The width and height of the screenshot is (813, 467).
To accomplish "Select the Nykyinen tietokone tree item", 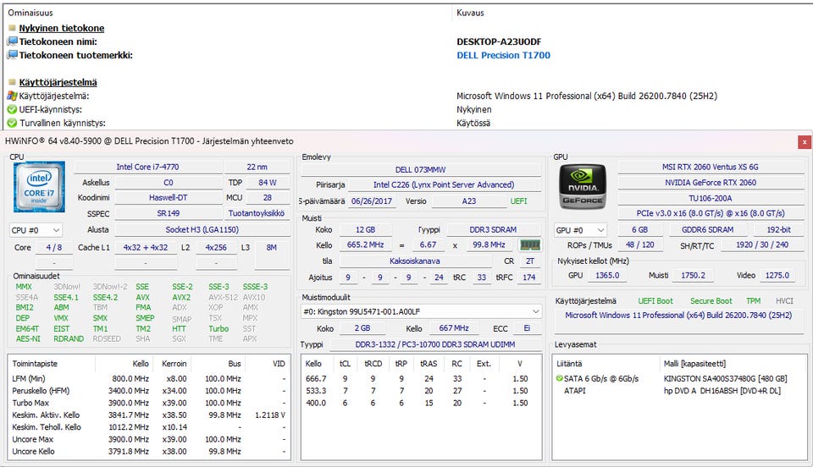I will click(61, 28).
